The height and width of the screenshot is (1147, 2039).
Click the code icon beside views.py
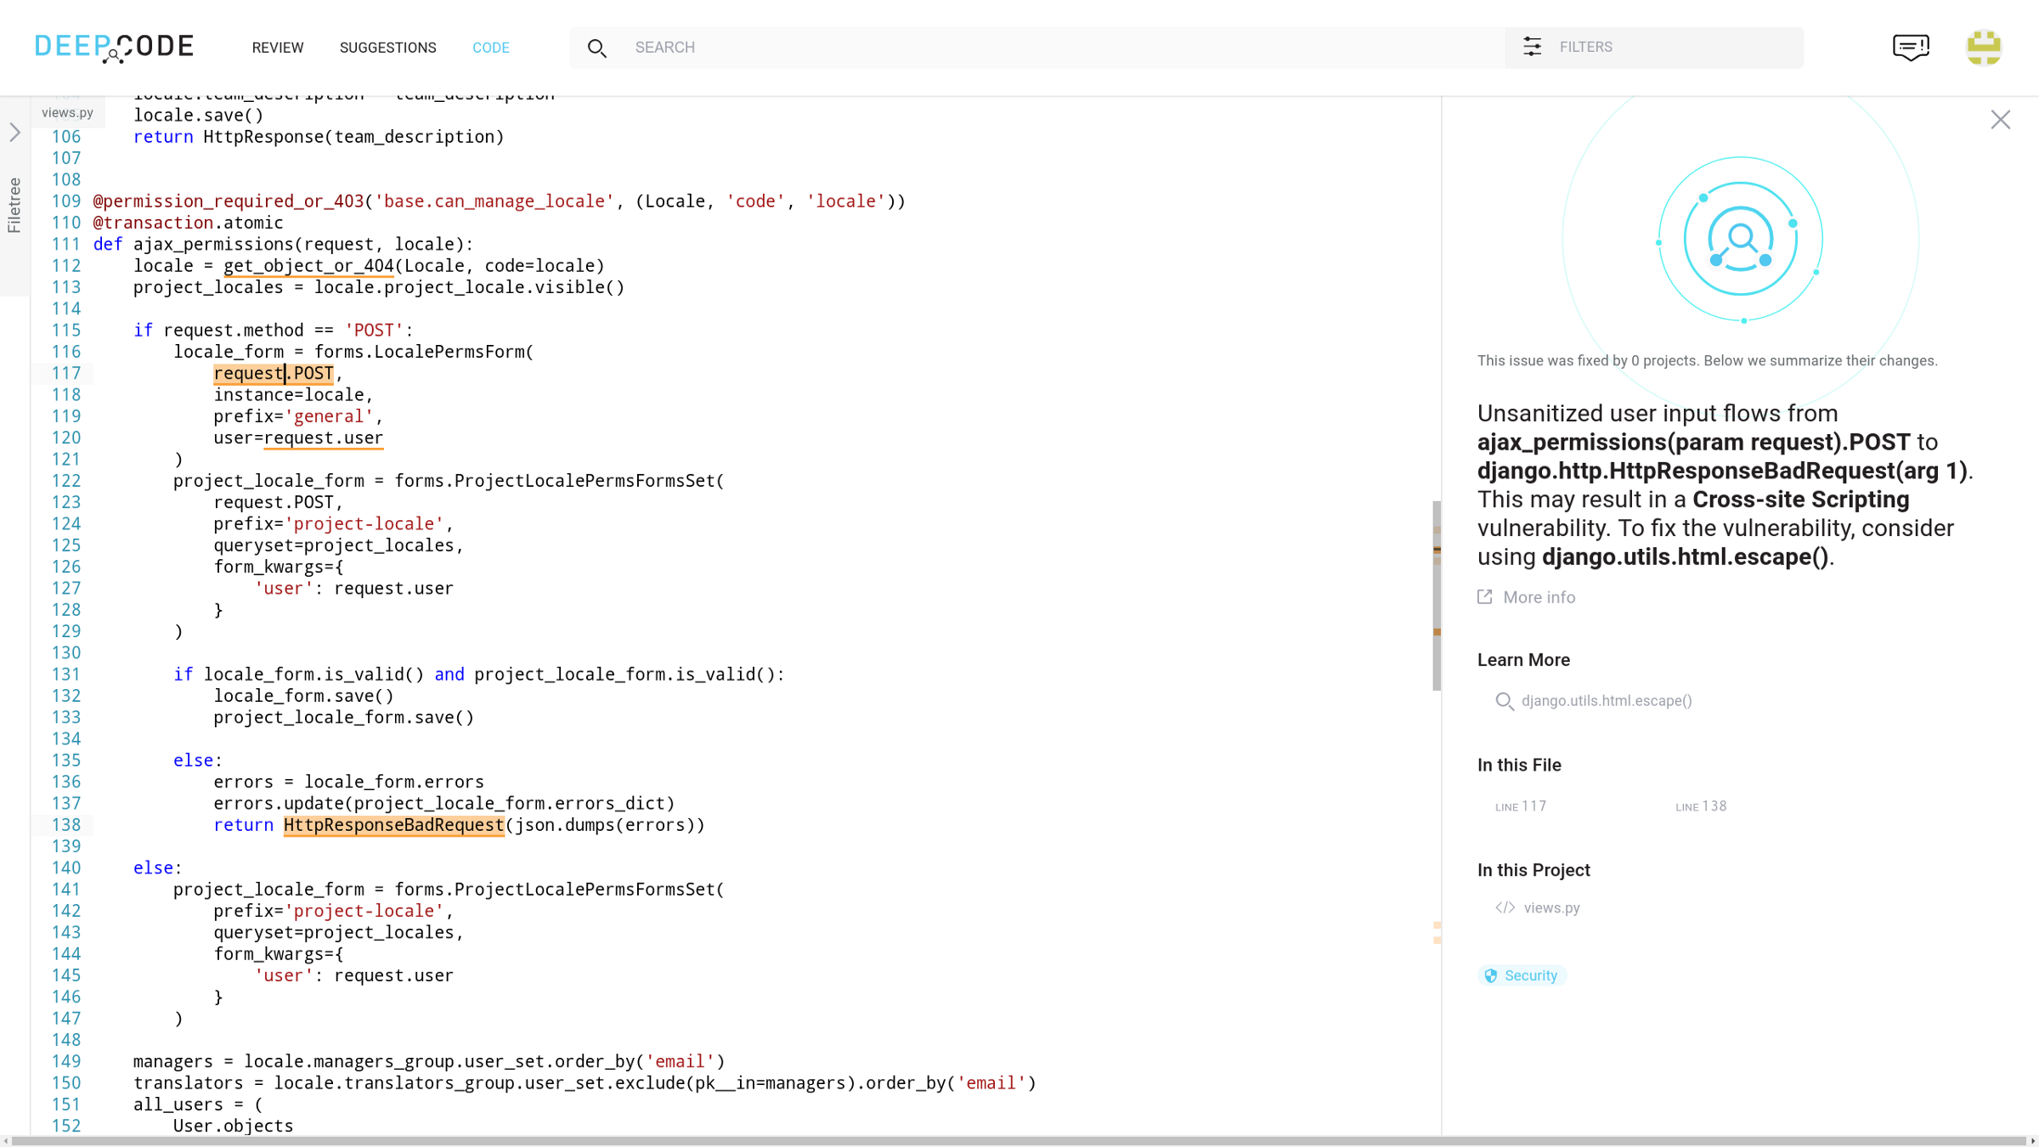coord(1505,907)
